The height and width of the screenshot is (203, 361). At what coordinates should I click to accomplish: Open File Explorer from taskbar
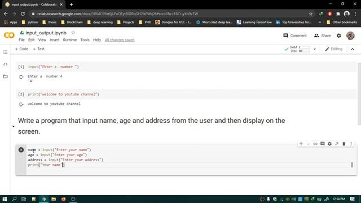(x=54, y=199)
